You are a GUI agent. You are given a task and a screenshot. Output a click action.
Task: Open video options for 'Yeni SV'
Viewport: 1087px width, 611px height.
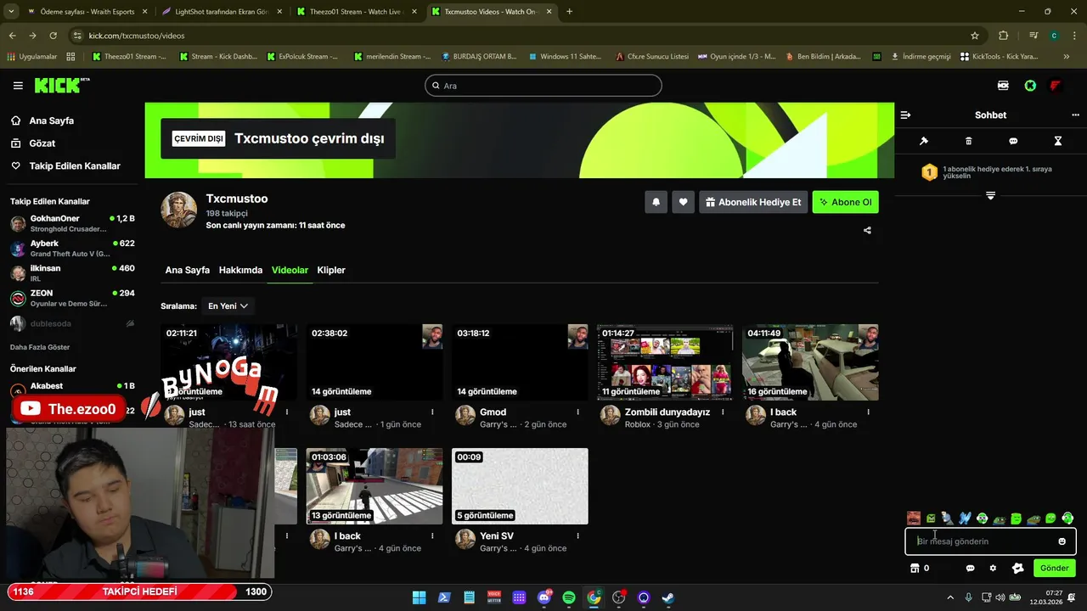[x=577, y=536]
